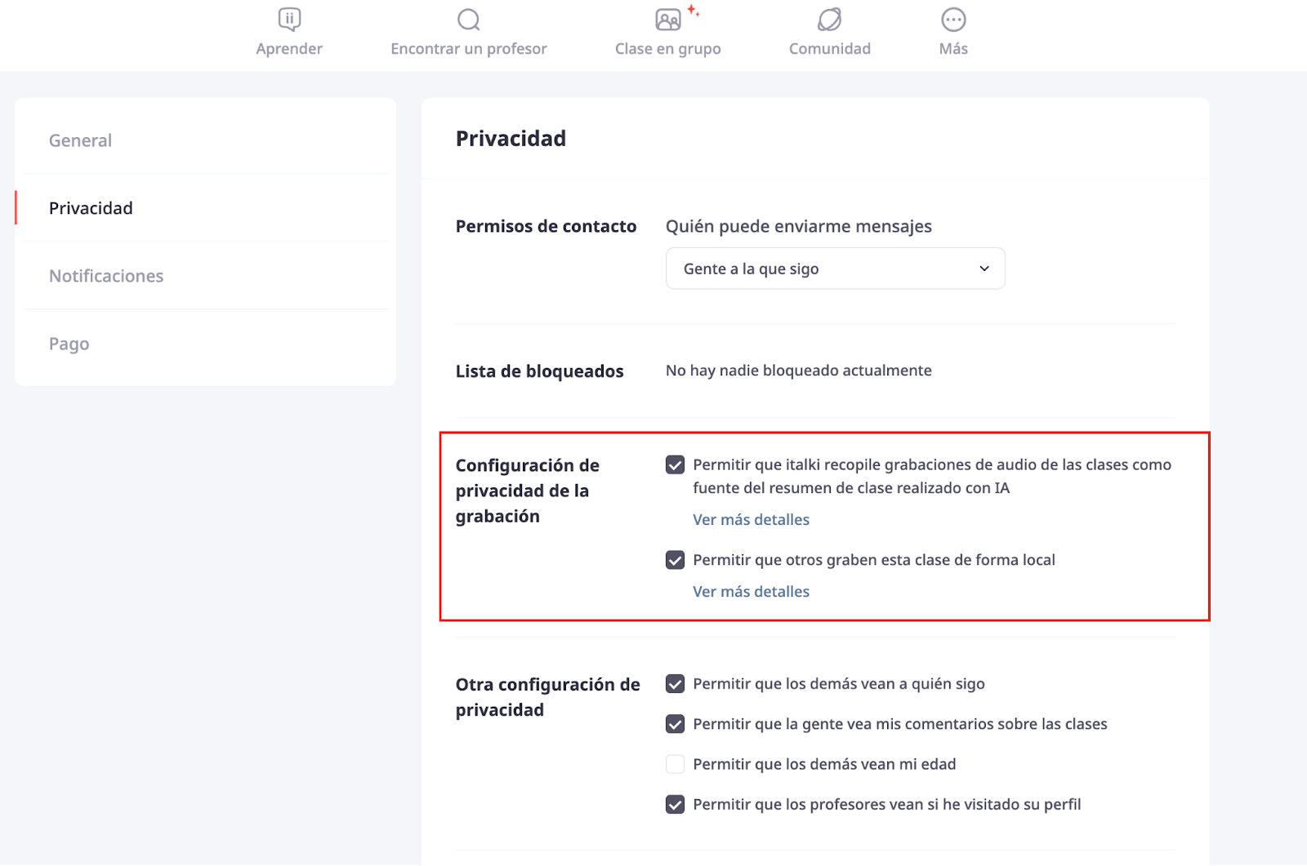The image size is (1307, 866).
Task: Click the magnifier icon for Encontrar un profesor
Action: [469, 20]
